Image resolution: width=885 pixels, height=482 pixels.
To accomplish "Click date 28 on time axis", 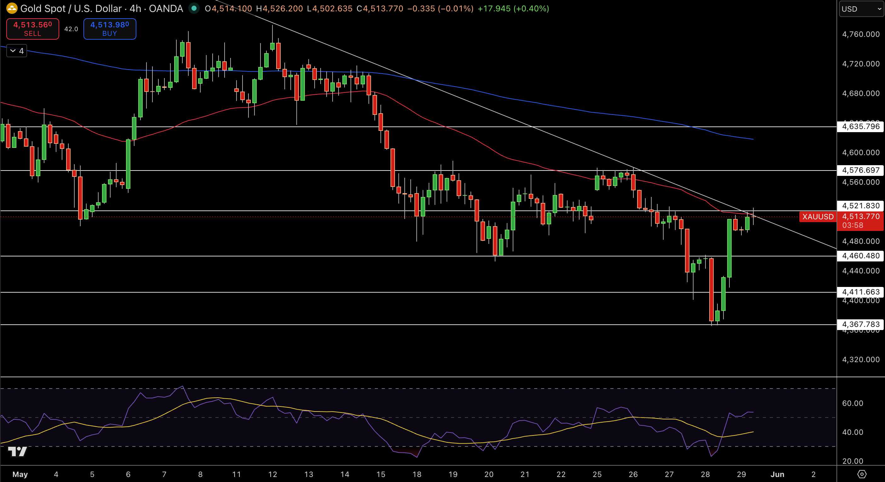I will 705,474.
